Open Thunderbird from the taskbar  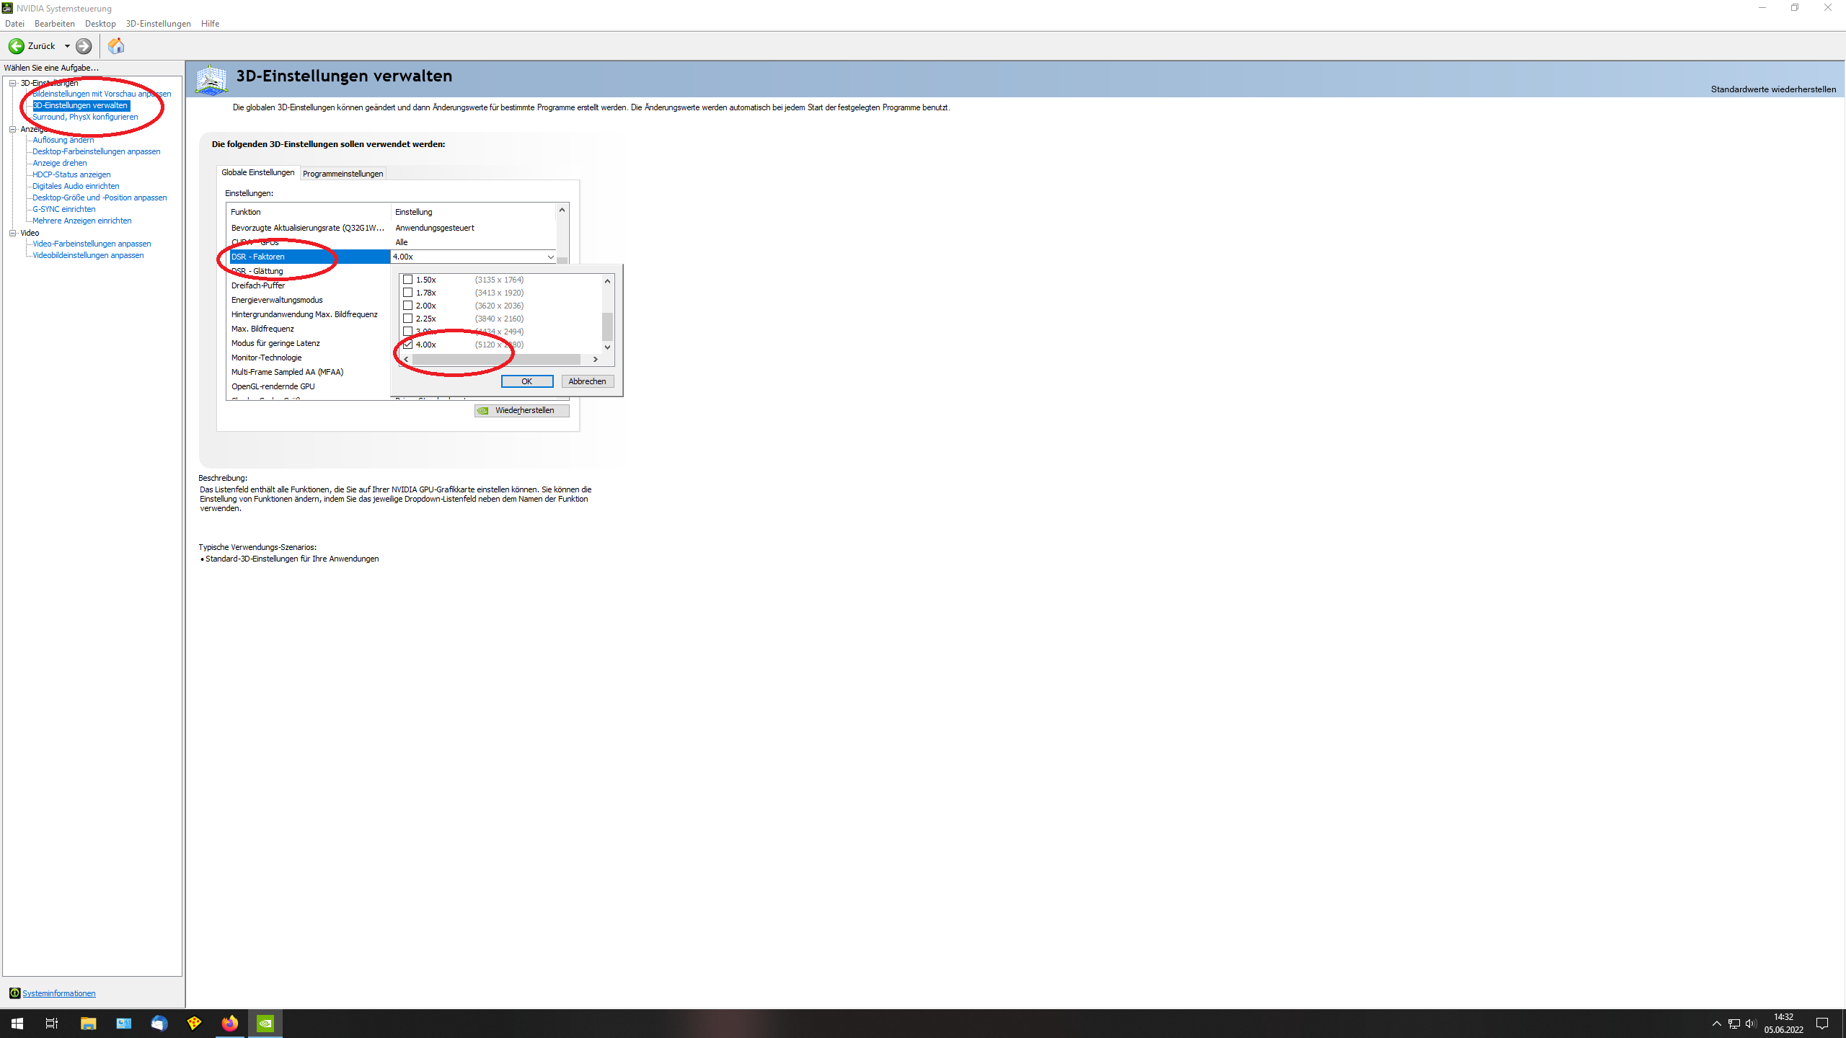(158, 1023)
